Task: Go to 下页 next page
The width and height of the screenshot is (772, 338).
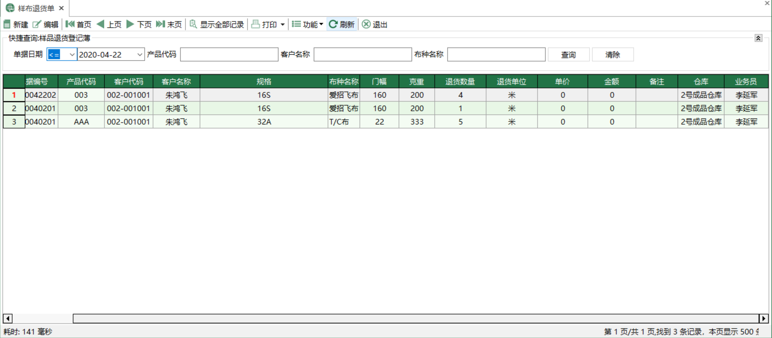Action: point(139,25)
